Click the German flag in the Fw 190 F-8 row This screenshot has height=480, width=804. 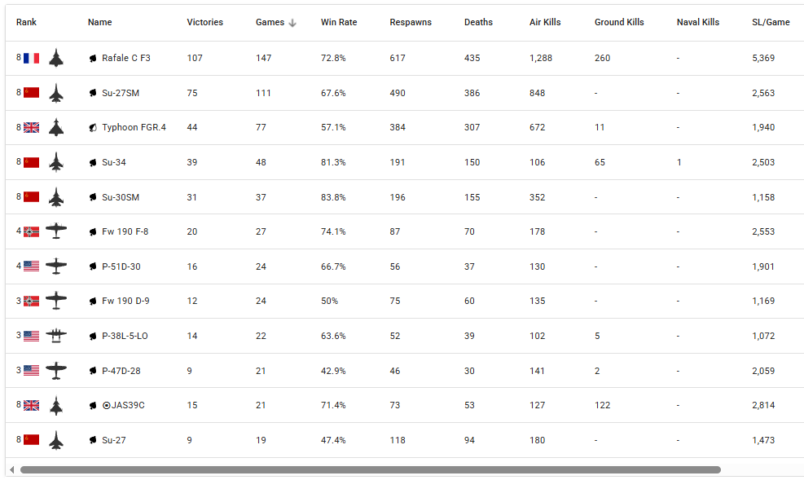coord(31,231)
